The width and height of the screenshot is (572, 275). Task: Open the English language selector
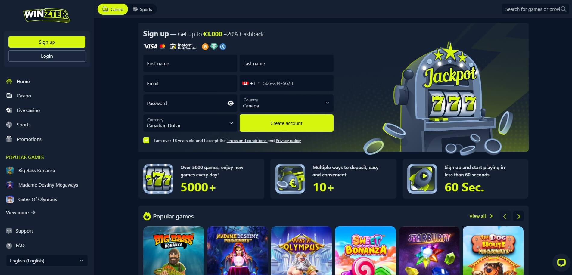pos(47,261)
